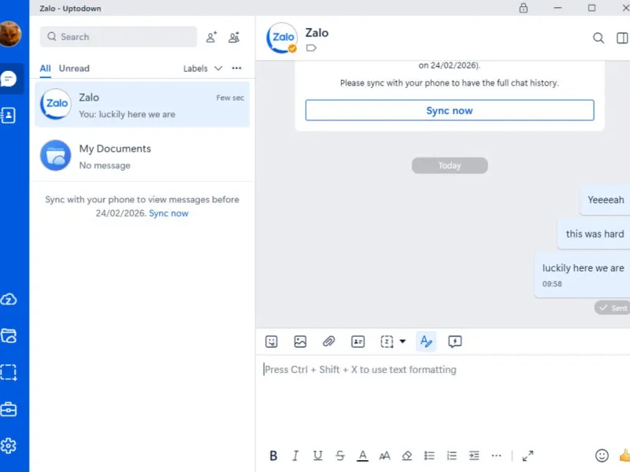Click the Add friend icon
Screen dimensions: 630x472
(x=211, y=37)
